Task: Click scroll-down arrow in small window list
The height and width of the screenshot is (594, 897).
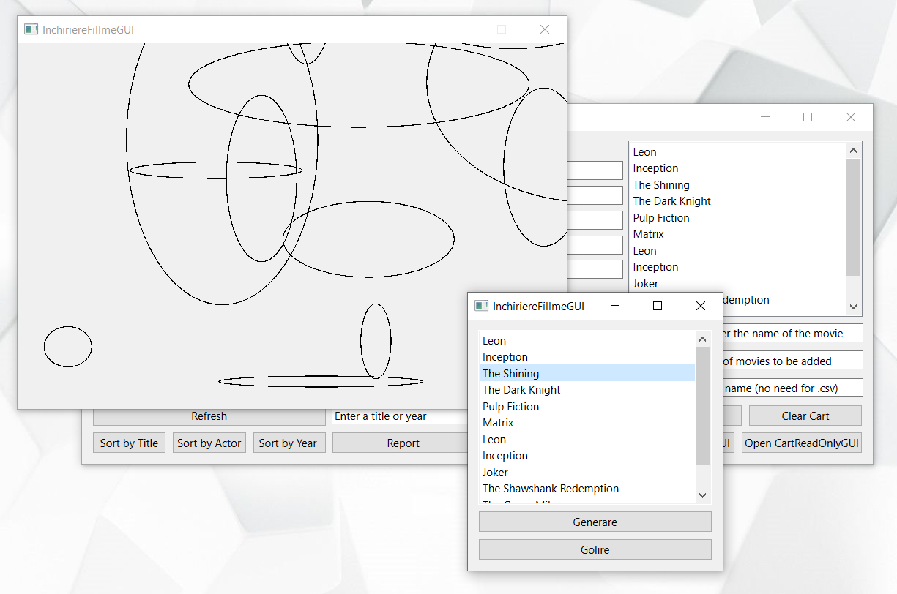Action: click(x=702, y=495)
